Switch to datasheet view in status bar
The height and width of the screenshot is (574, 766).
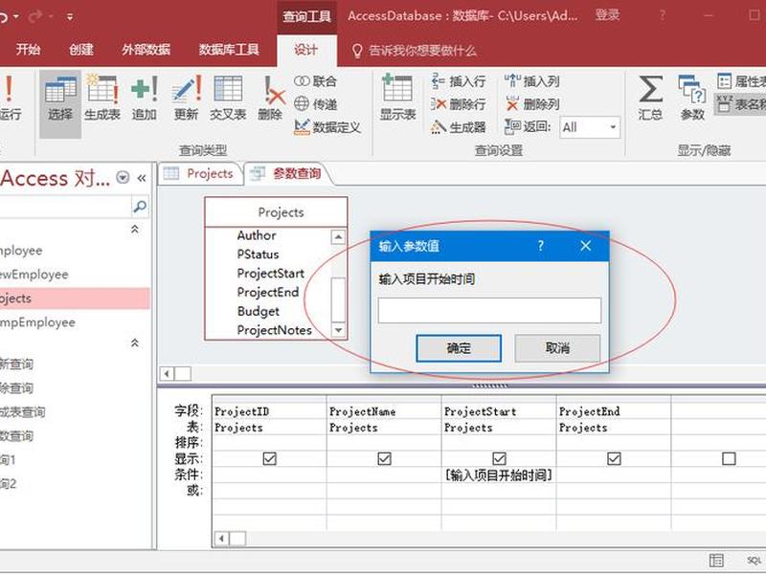pyautogui.click(x=716, y=561)
